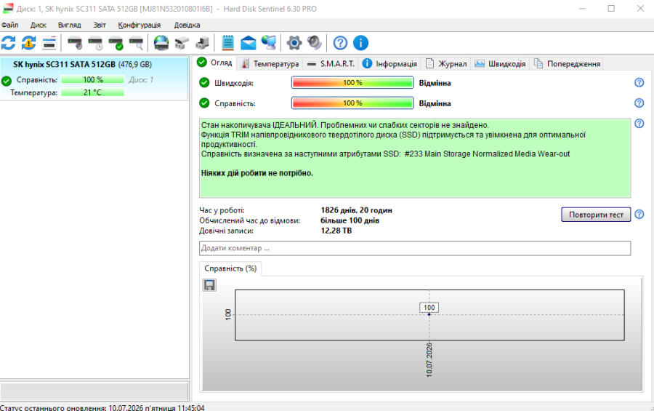This screenshot has height=411, width=654.
Task: Click the blue info circle toolbar icon
Action: 360,43
